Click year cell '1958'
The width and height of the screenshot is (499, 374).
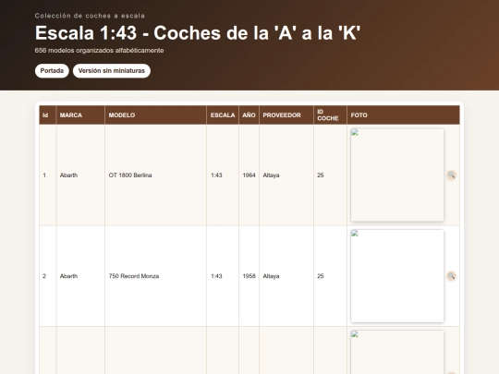click(249, 276)
